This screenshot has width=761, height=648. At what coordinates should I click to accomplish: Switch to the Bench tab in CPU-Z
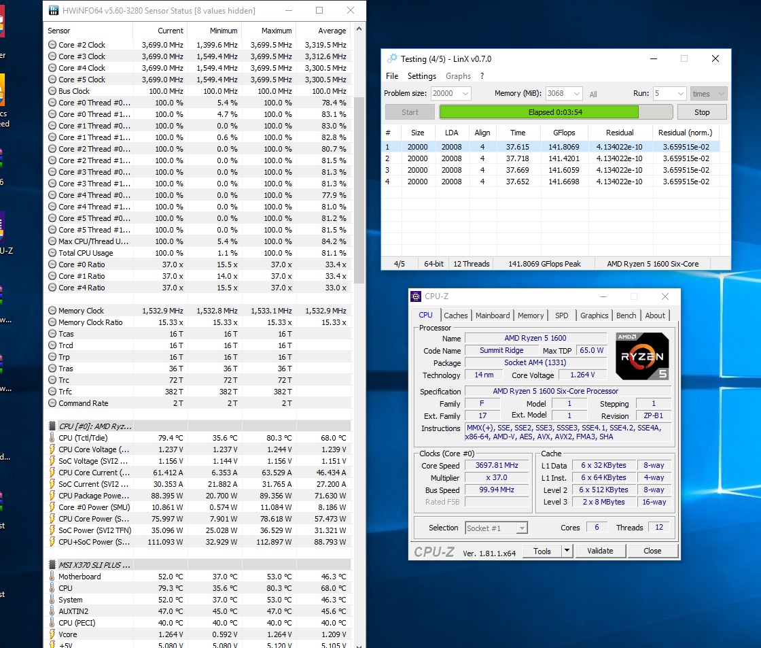point(626,316)
